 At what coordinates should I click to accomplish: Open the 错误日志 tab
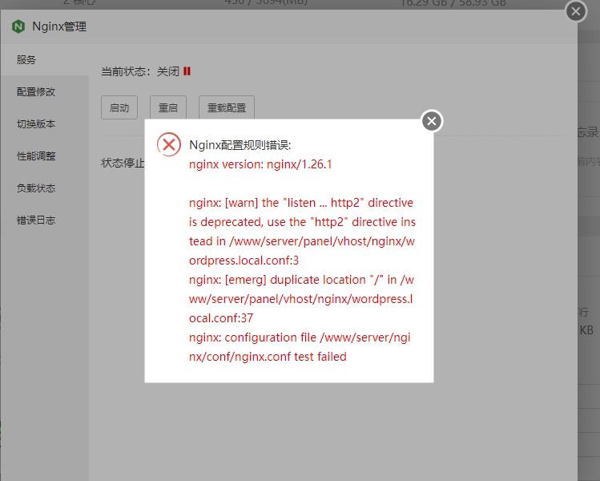coord(45,220)
